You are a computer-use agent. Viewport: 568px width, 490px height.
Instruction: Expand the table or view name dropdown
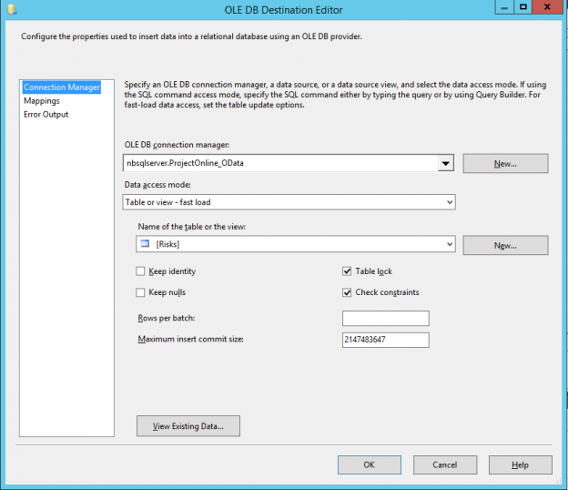click(x=448, y=244)
